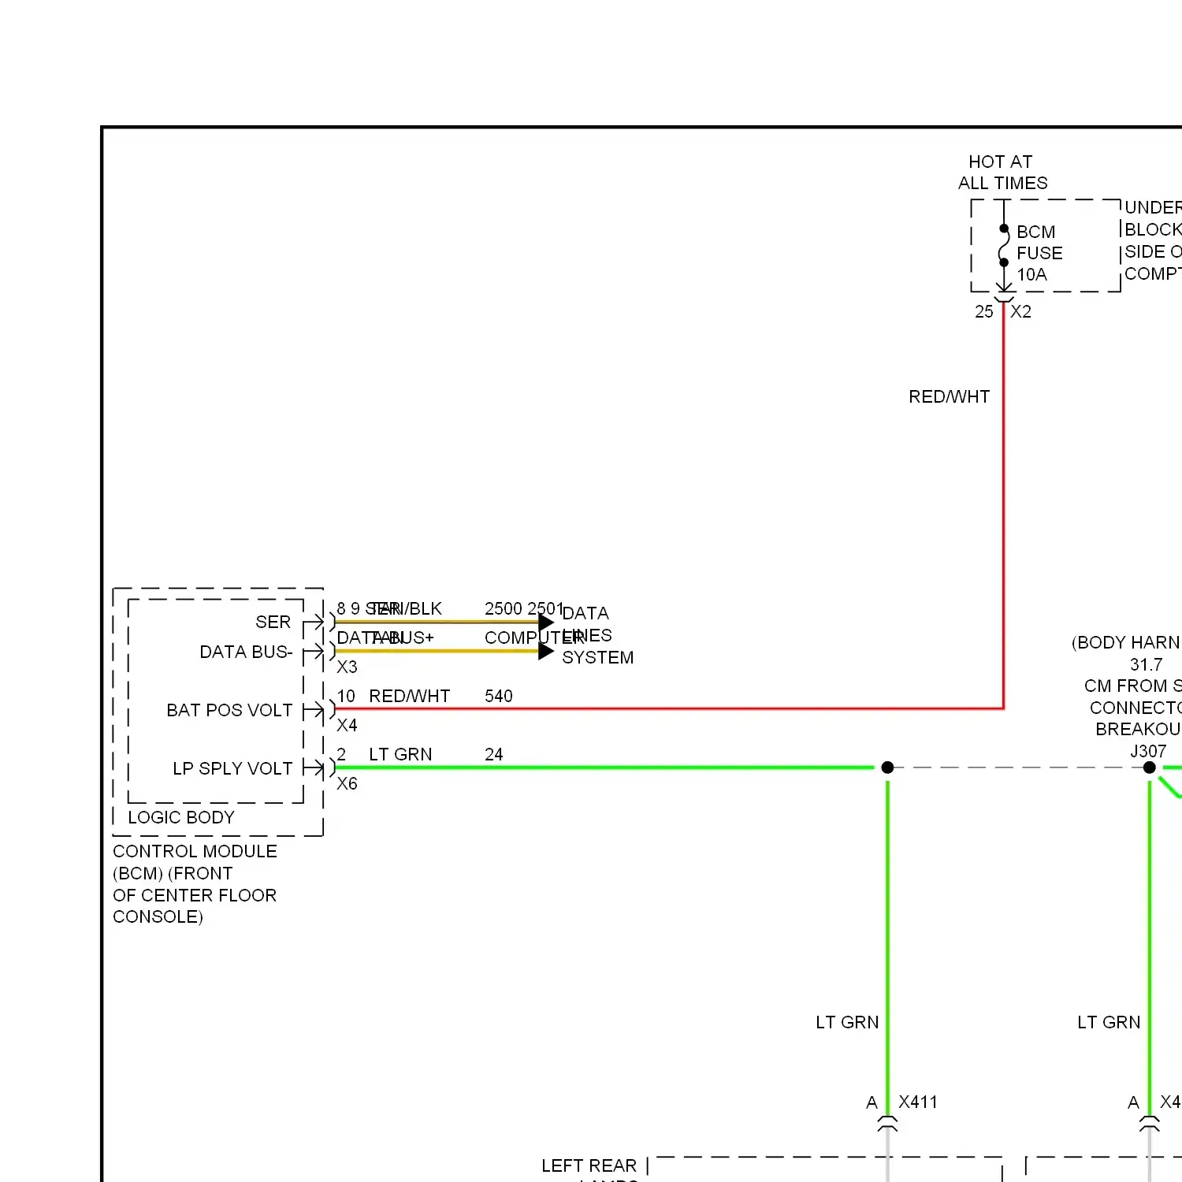Click 'LT GRN' label above connector X411
The height and width of the screenshot is (1182, 1182).
[847, 1022]
